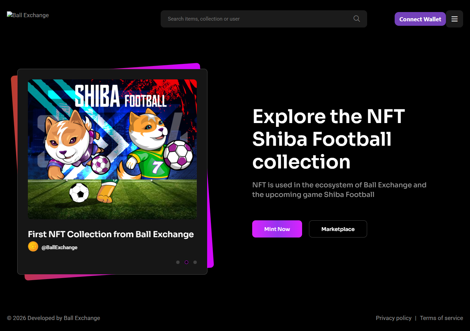470x331 pixels.
Task: Click the NFT ecosystem description paragraph
Action: 339,190
